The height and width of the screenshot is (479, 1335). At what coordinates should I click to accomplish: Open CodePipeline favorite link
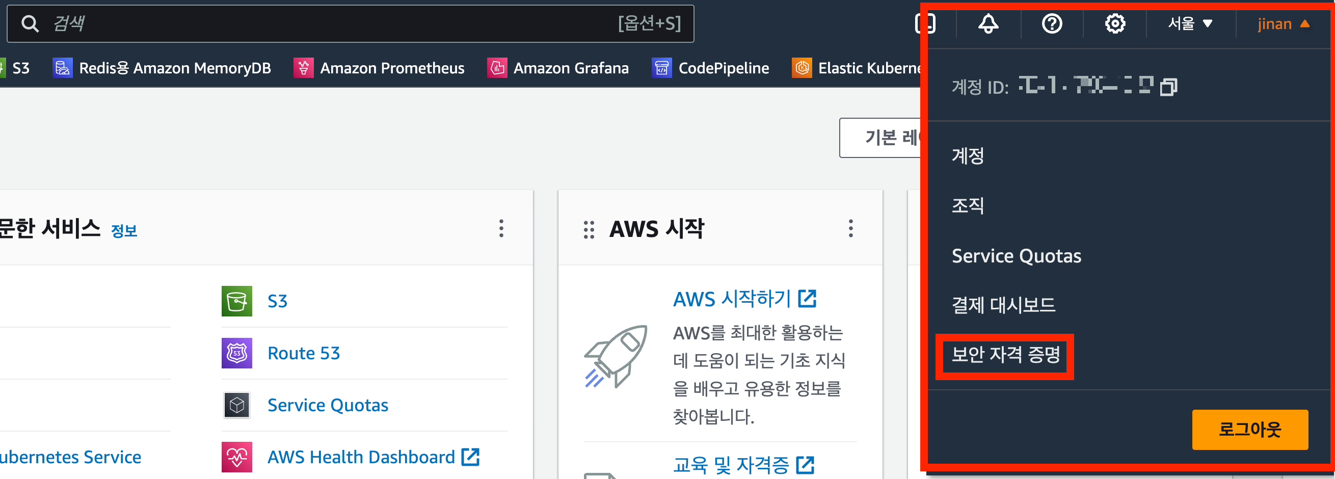pos(724,68)
